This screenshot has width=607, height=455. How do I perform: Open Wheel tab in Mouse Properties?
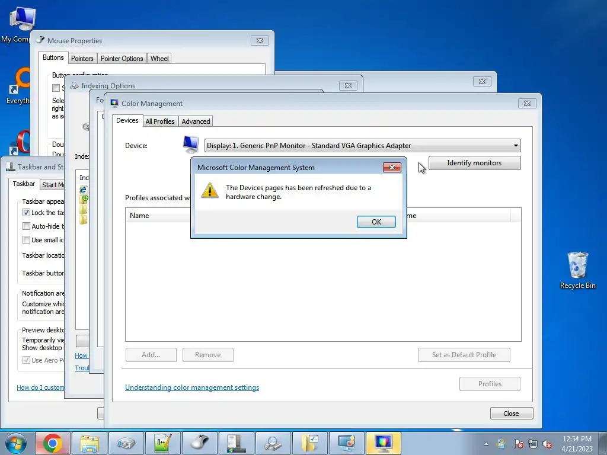pyautogui.click(x=159, y=59)
